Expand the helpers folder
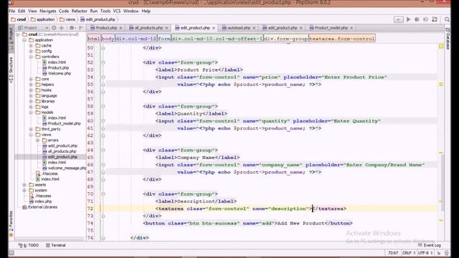The height and width of the screenshot is (258, 459). point(31,85)
